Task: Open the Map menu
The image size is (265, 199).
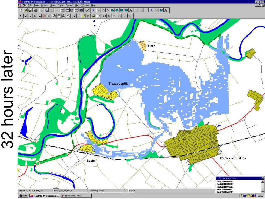Action: [x=77, y=5]
